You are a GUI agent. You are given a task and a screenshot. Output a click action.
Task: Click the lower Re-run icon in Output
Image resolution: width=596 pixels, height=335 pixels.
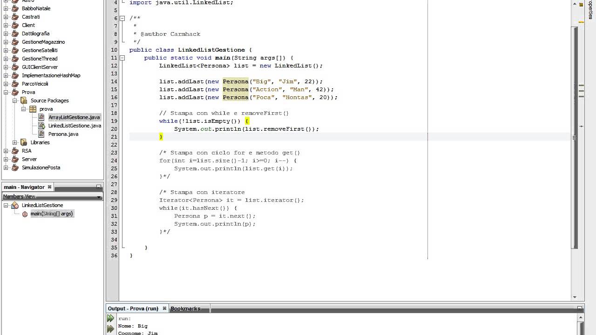[x=110, y=329]
